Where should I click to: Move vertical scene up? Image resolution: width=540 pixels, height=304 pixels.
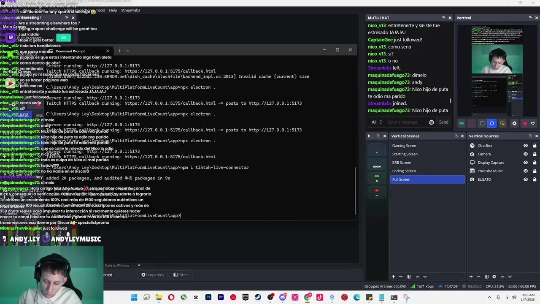[418, 277]
